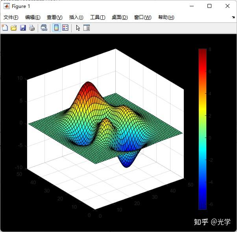Click the z-axis tick label -10
The width and height of the screenshot is (237, 232).
19,168
